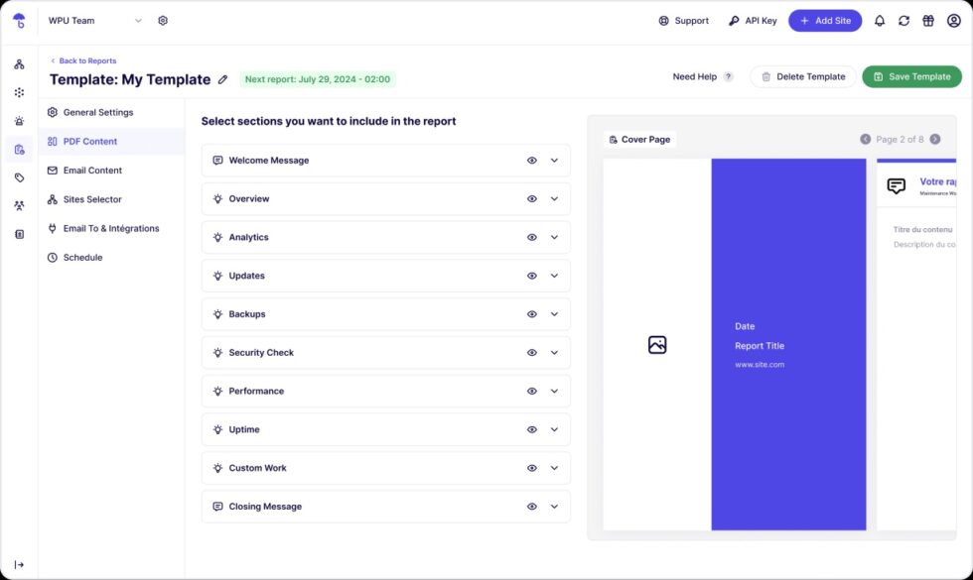The width and height of the screenshot is (973, 580).
Task: Expand the Overview section
Action: pos(555,198)
